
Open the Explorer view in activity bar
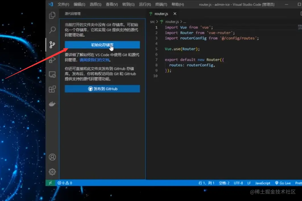pos(52,15)
